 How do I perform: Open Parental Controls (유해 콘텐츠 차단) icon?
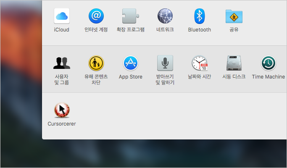point(96,63)
